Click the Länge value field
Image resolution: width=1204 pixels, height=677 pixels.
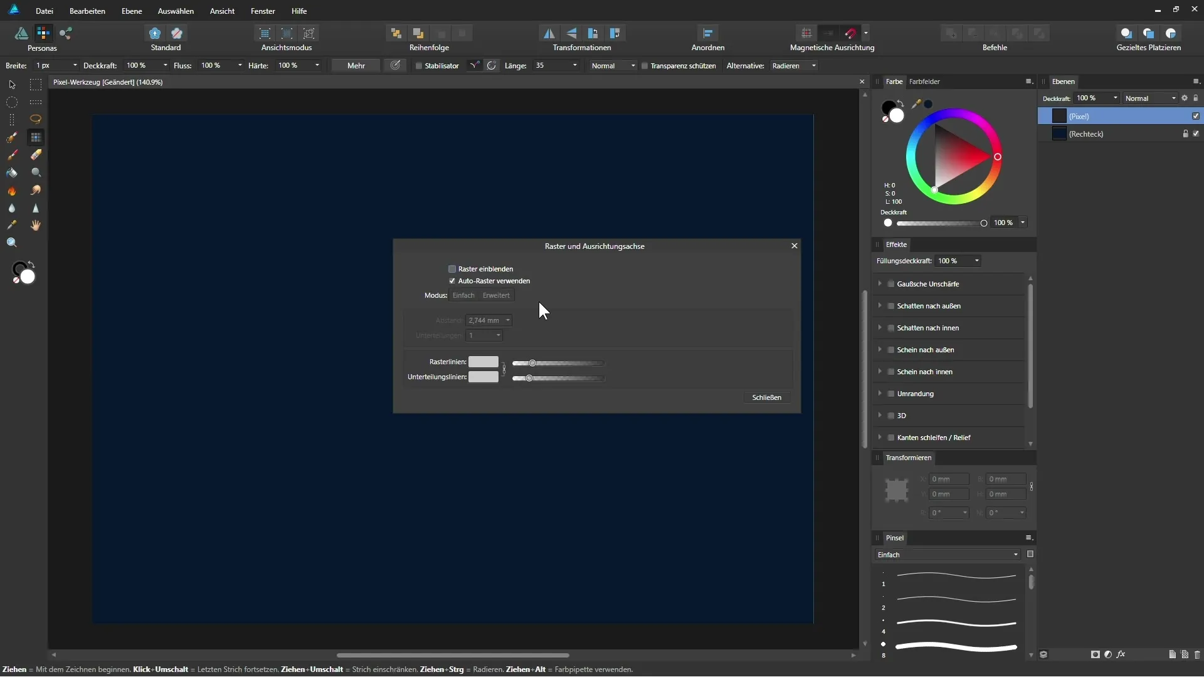coord(552,66)
